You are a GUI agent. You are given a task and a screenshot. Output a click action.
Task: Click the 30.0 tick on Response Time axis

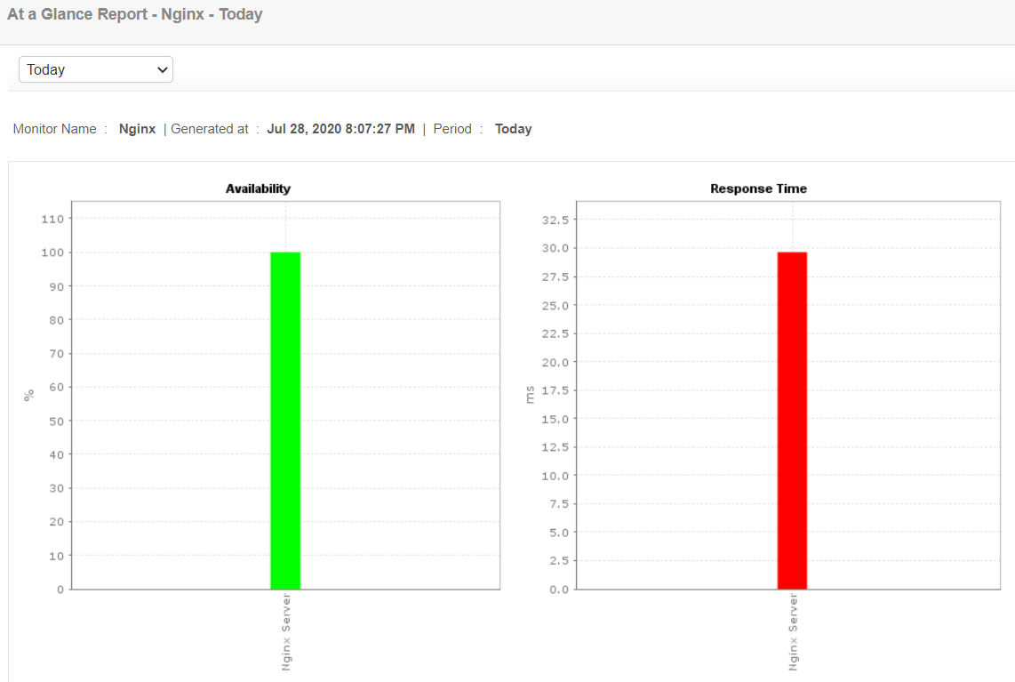(x=555, y=248)
